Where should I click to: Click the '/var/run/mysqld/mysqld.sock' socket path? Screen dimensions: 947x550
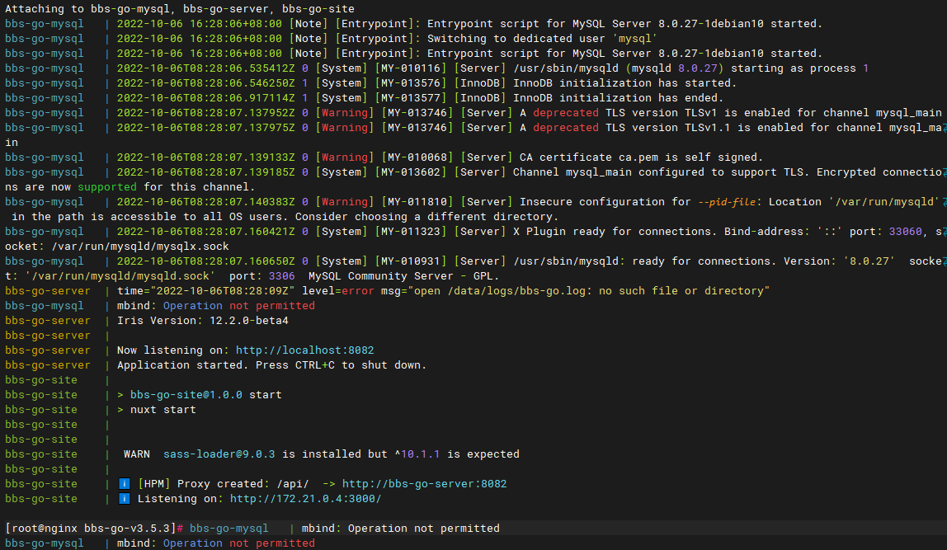point(120,276)
